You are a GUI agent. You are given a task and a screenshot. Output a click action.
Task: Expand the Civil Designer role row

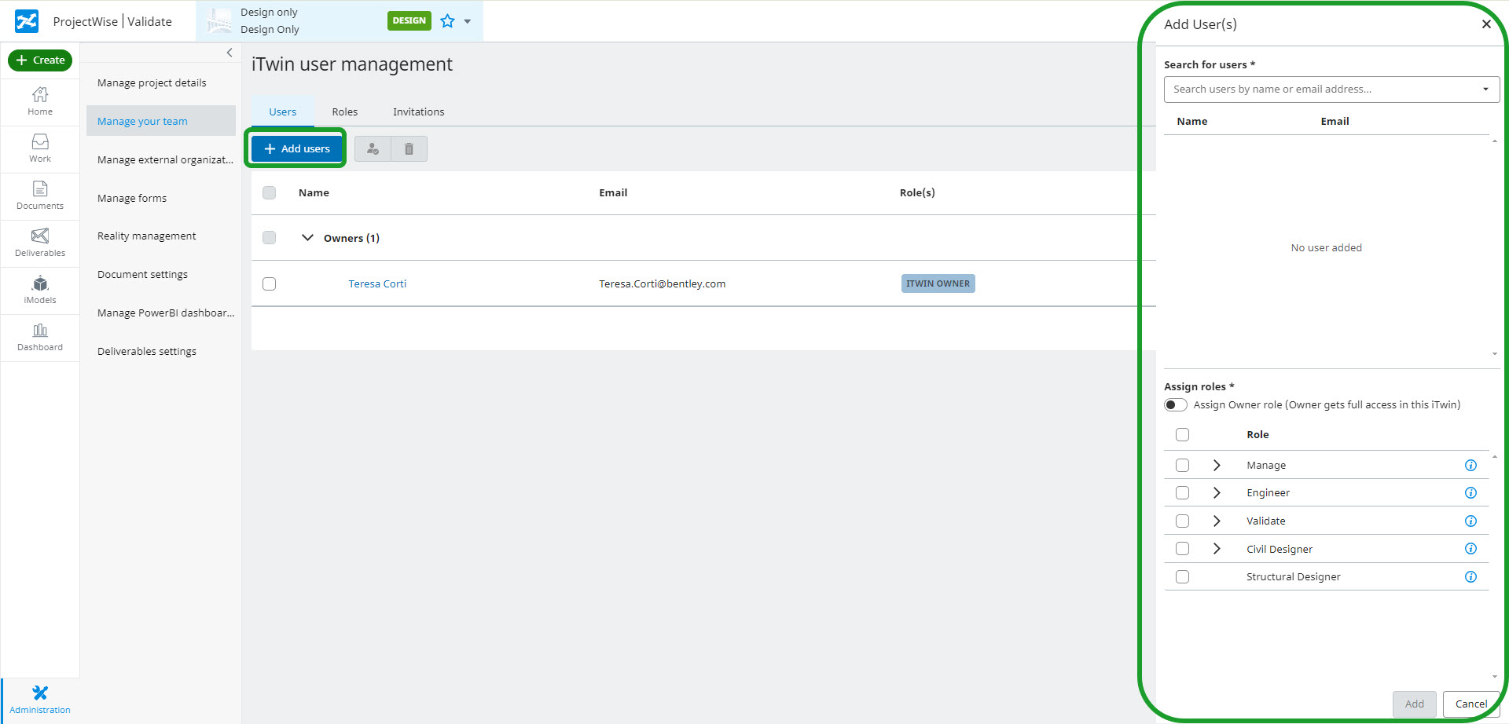pyautogui.click(x=1217, y=548)
